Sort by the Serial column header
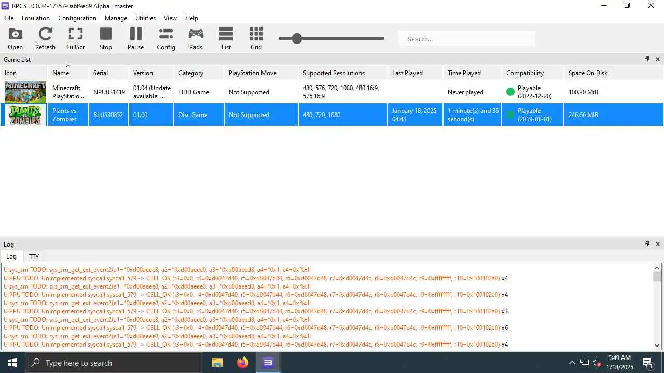Screen dimensions: 664x373 108,73
